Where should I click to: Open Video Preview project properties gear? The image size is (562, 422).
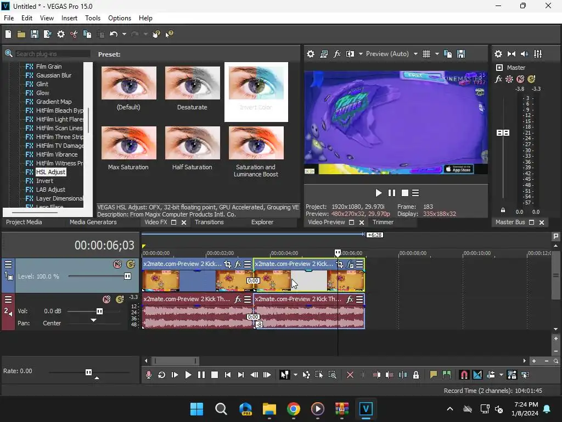click(x=311, y=54)
